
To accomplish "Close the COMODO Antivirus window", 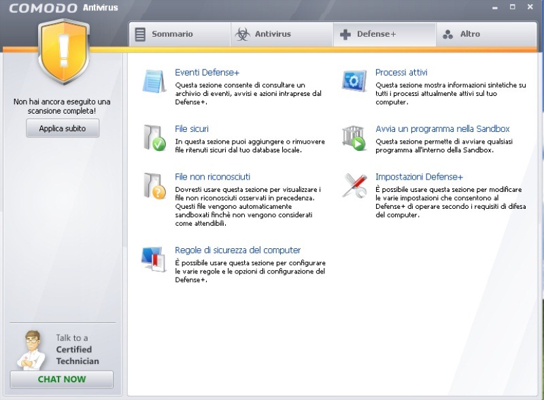I will [x=530, y=7].
